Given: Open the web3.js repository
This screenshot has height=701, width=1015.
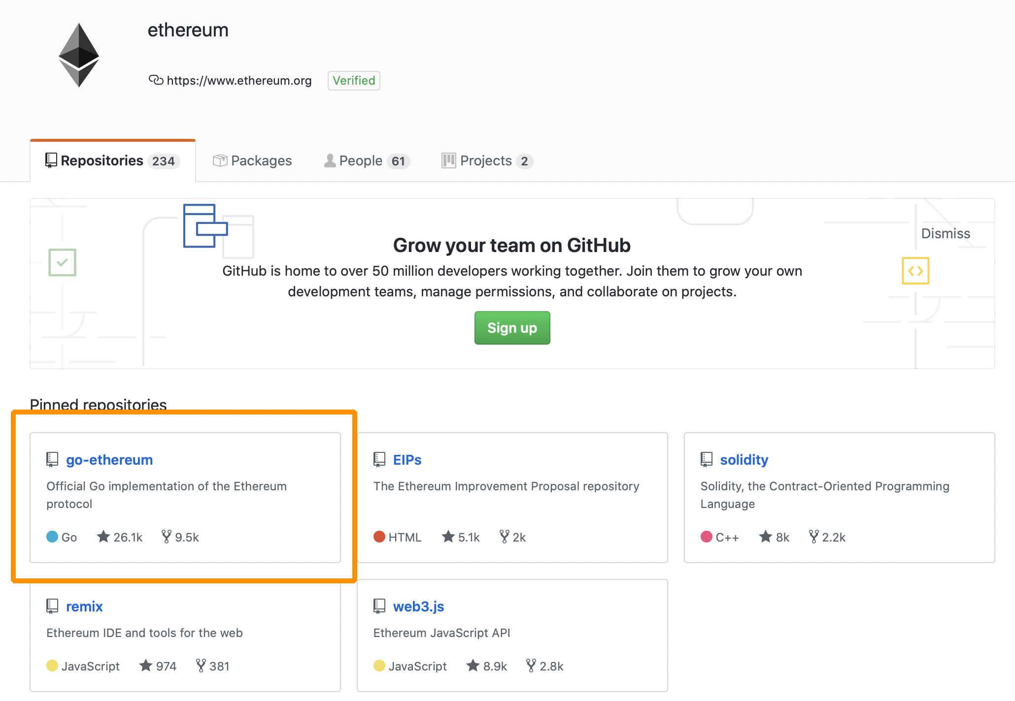Looking at the screenshot, I should coord(418,606).
